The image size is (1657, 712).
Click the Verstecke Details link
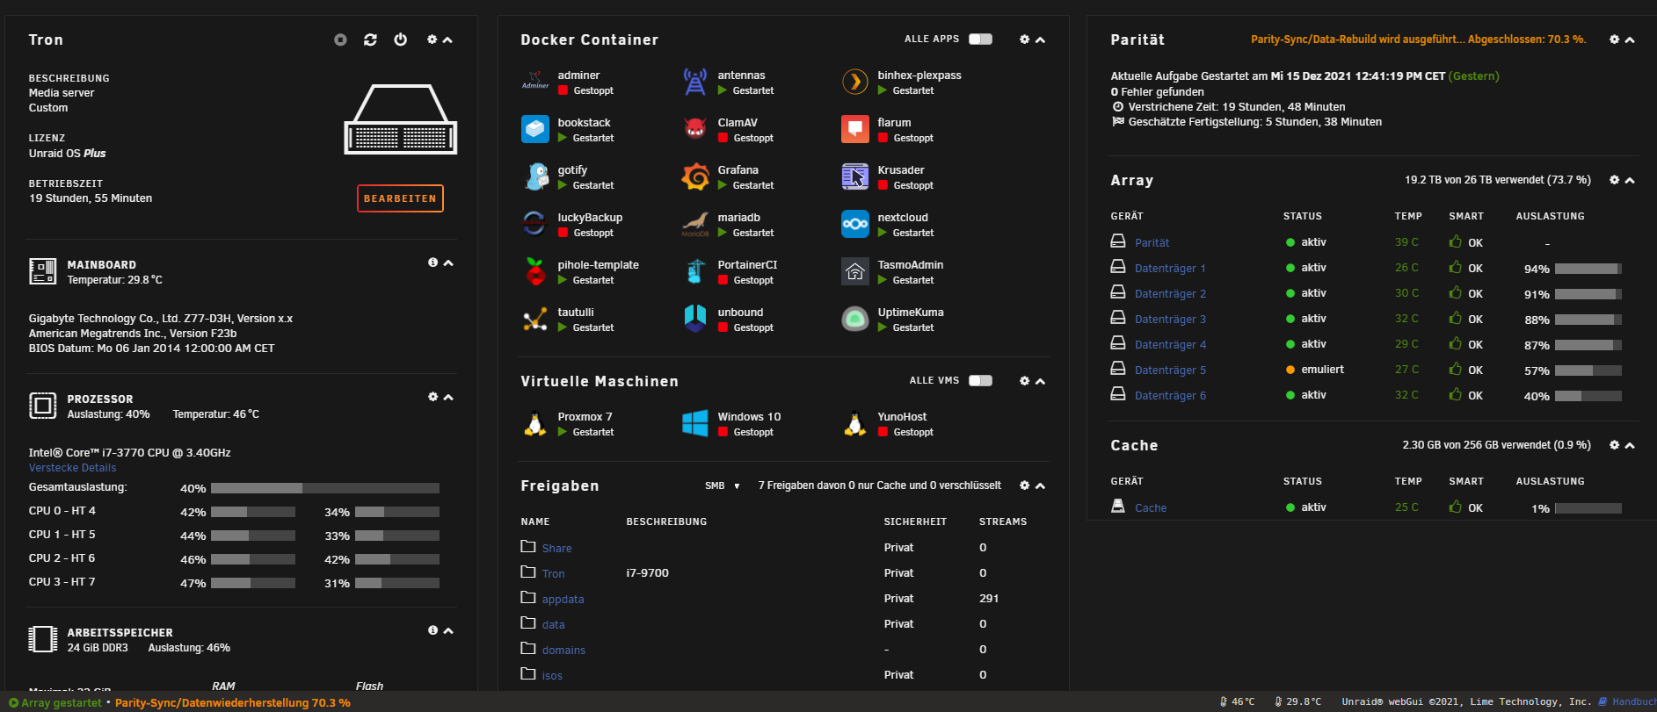click(x=72, y=468)
